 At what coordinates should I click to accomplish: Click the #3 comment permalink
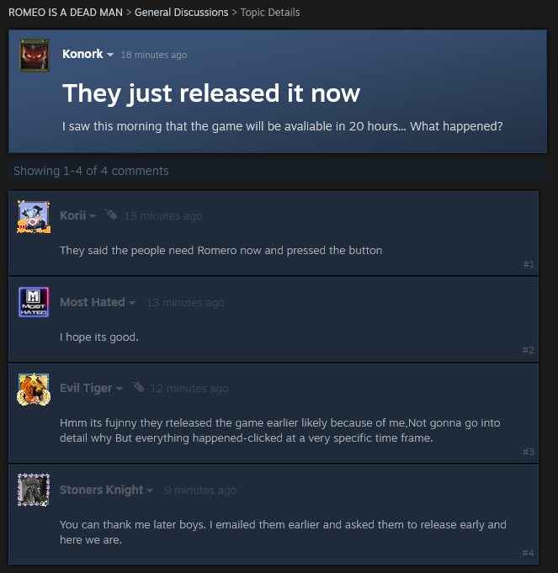tap(529, 452)
